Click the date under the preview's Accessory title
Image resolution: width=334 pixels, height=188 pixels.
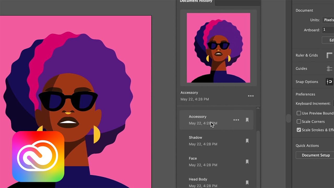(x=195, y=99)
